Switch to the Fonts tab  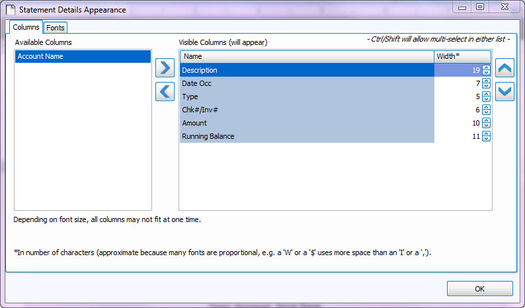(56, 28)
